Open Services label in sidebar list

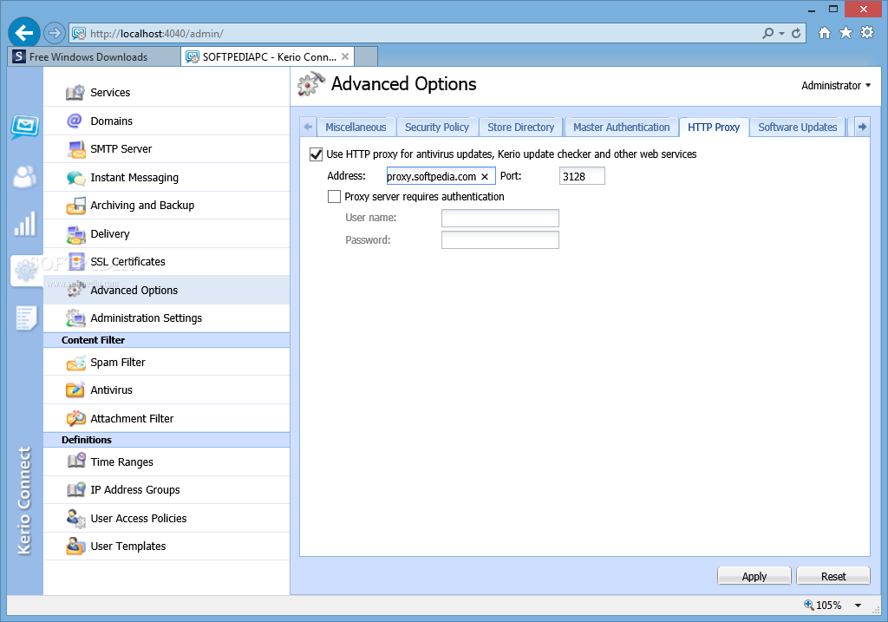tap(110, 92)
